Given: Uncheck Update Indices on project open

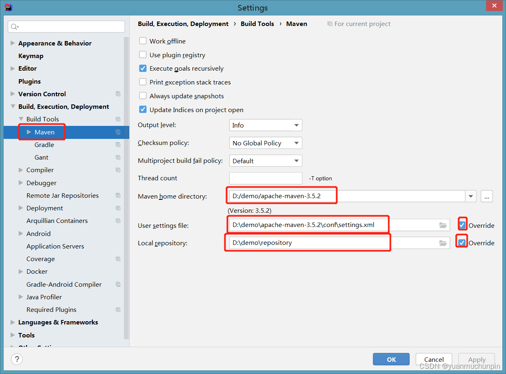Looking at the screenshot, I should click(143, 110).
